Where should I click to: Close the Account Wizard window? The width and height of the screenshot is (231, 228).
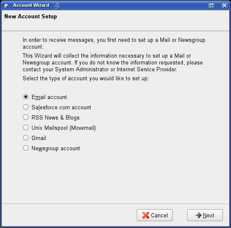click(x=225, y=6)
